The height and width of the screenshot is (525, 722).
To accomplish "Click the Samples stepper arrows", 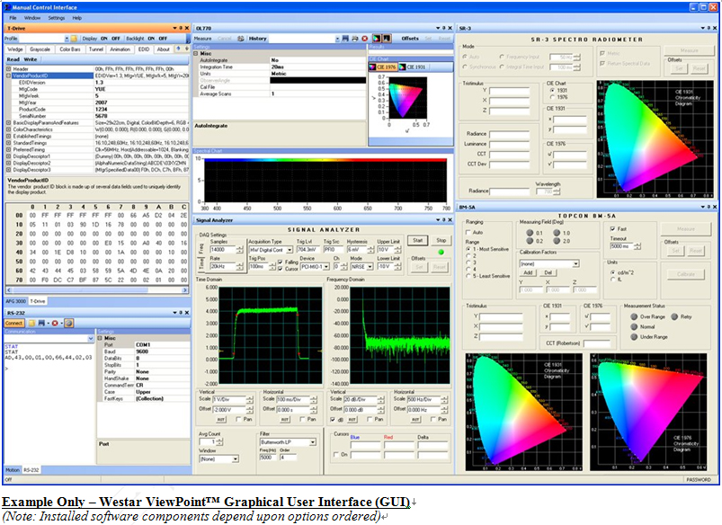I will (x=239, y=250).
